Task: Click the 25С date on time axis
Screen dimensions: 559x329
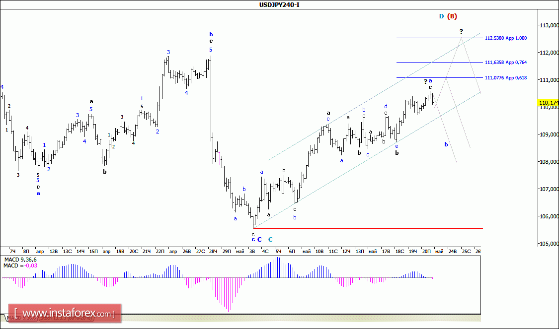Action: point(466,252)
